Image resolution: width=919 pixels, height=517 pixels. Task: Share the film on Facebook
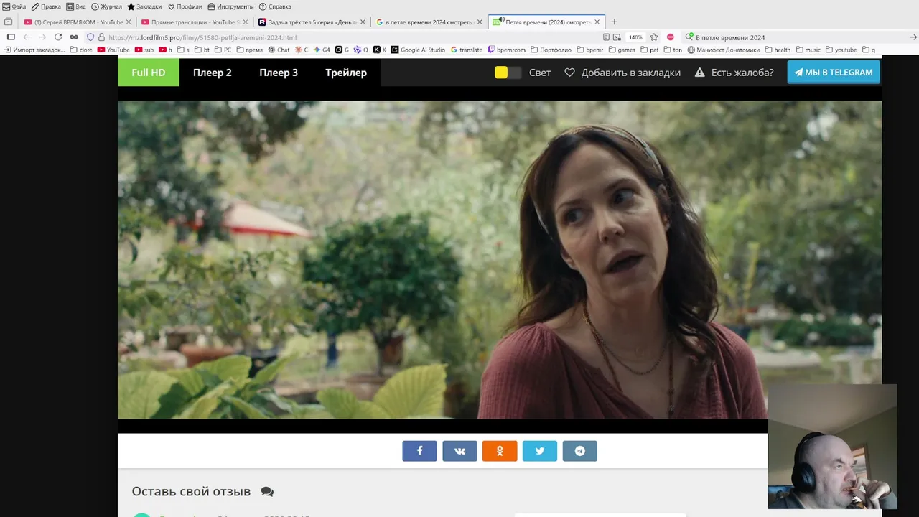[419, 451]
